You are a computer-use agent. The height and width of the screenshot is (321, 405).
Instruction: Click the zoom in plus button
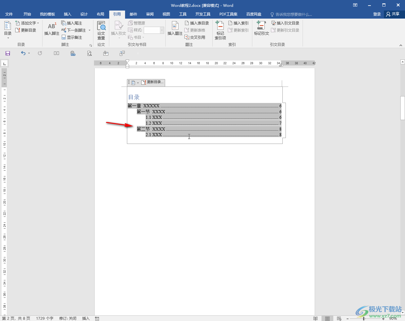[x=383, y=319]
